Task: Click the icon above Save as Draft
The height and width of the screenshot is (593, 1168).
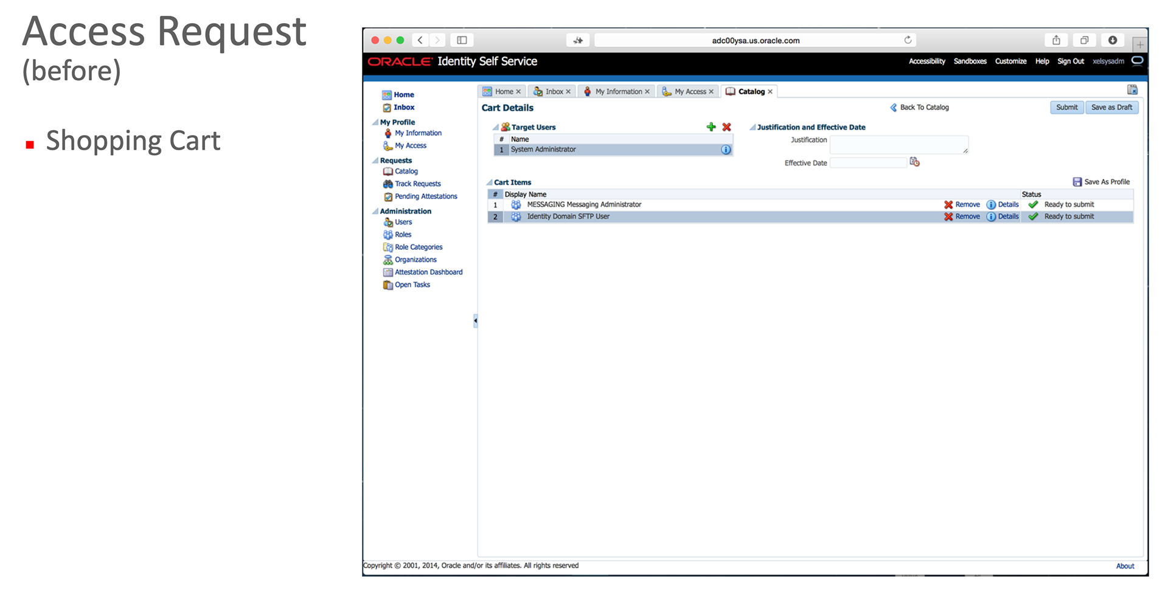Action: [1132, 90]
